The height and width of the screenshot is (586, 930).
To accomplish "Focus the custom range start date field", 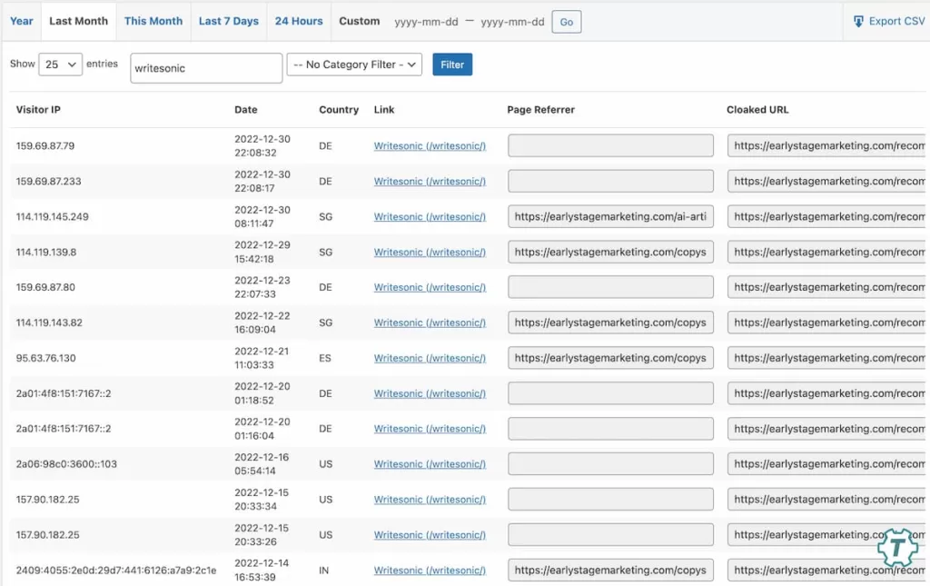I will [x=427, y=22].
